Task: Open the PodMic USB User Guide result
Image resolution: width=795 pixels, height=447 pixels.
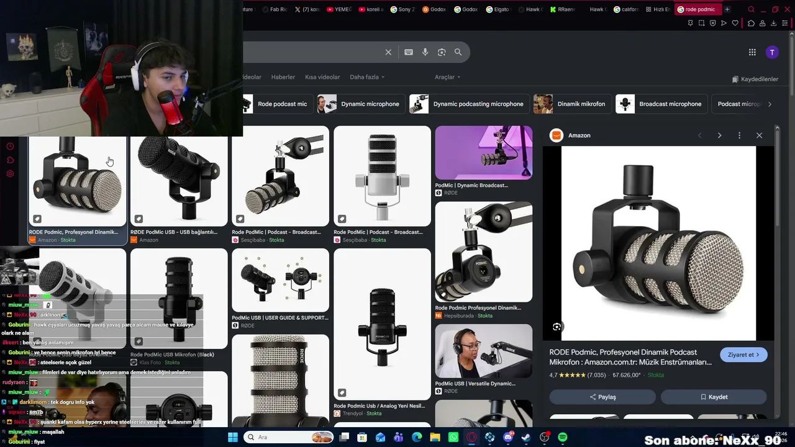Action: pos(280,280)
